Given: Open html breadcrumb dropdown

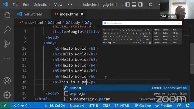Looking at the screenshot, I should (55, 22).
